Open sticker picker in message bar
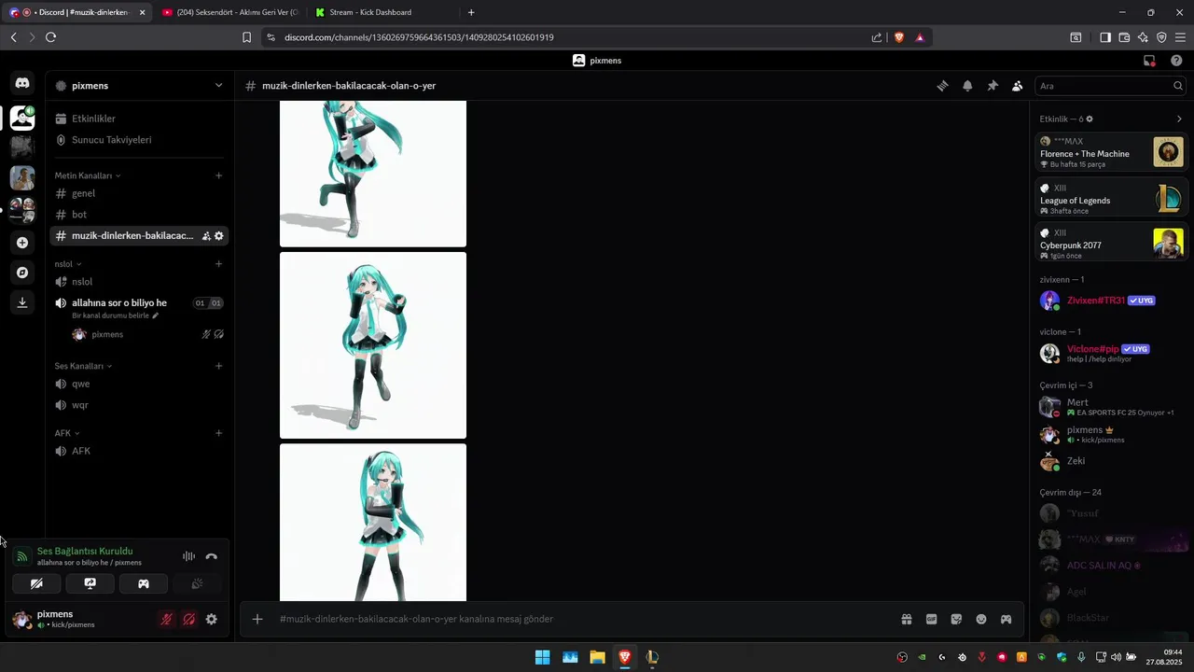Image resolution: width=1194 pixels, height=672 pixels. [x=956, y=619]
